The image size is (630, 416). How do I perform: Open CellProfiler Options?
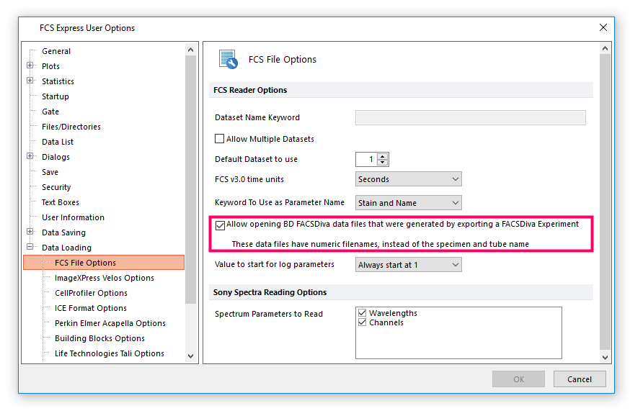coord(91,293)
